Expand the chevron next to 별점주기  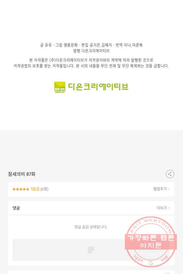tap(169, 189)
